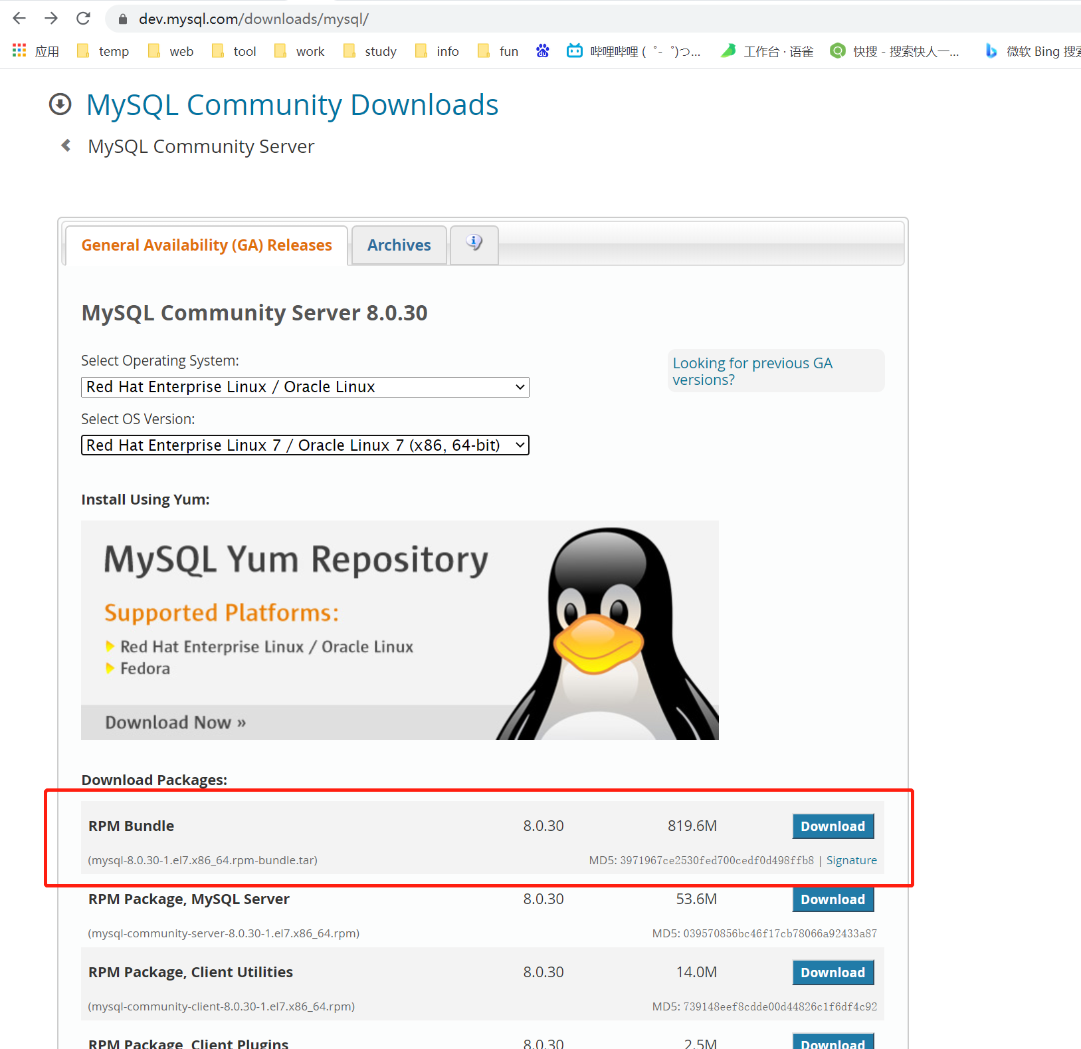
Task: Open the work bookmark folder
Action: [300, 51]
